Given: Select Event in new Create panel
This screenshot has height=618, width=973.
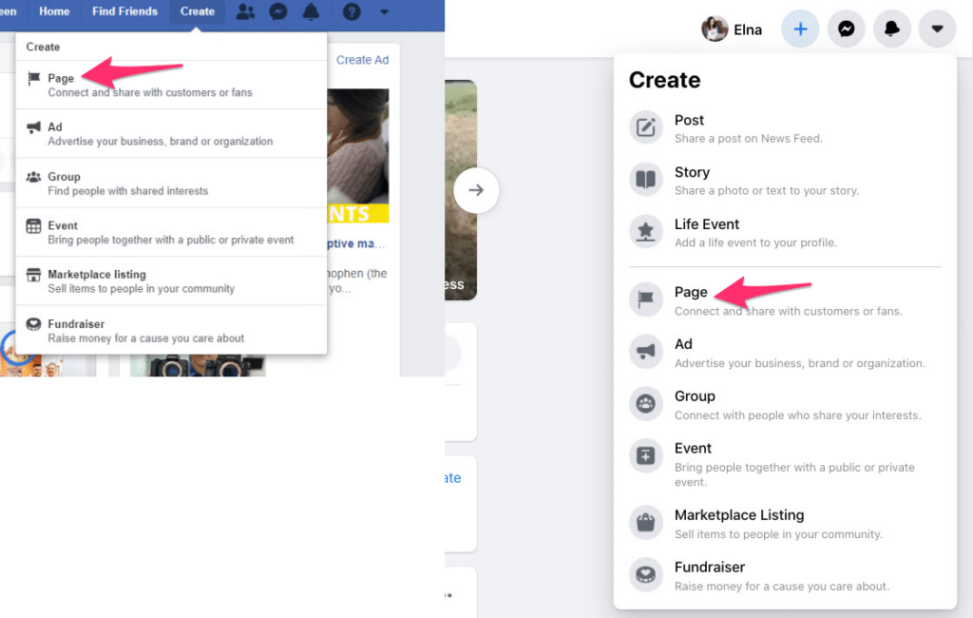Looking at the screenshot, I should (785, 464).
